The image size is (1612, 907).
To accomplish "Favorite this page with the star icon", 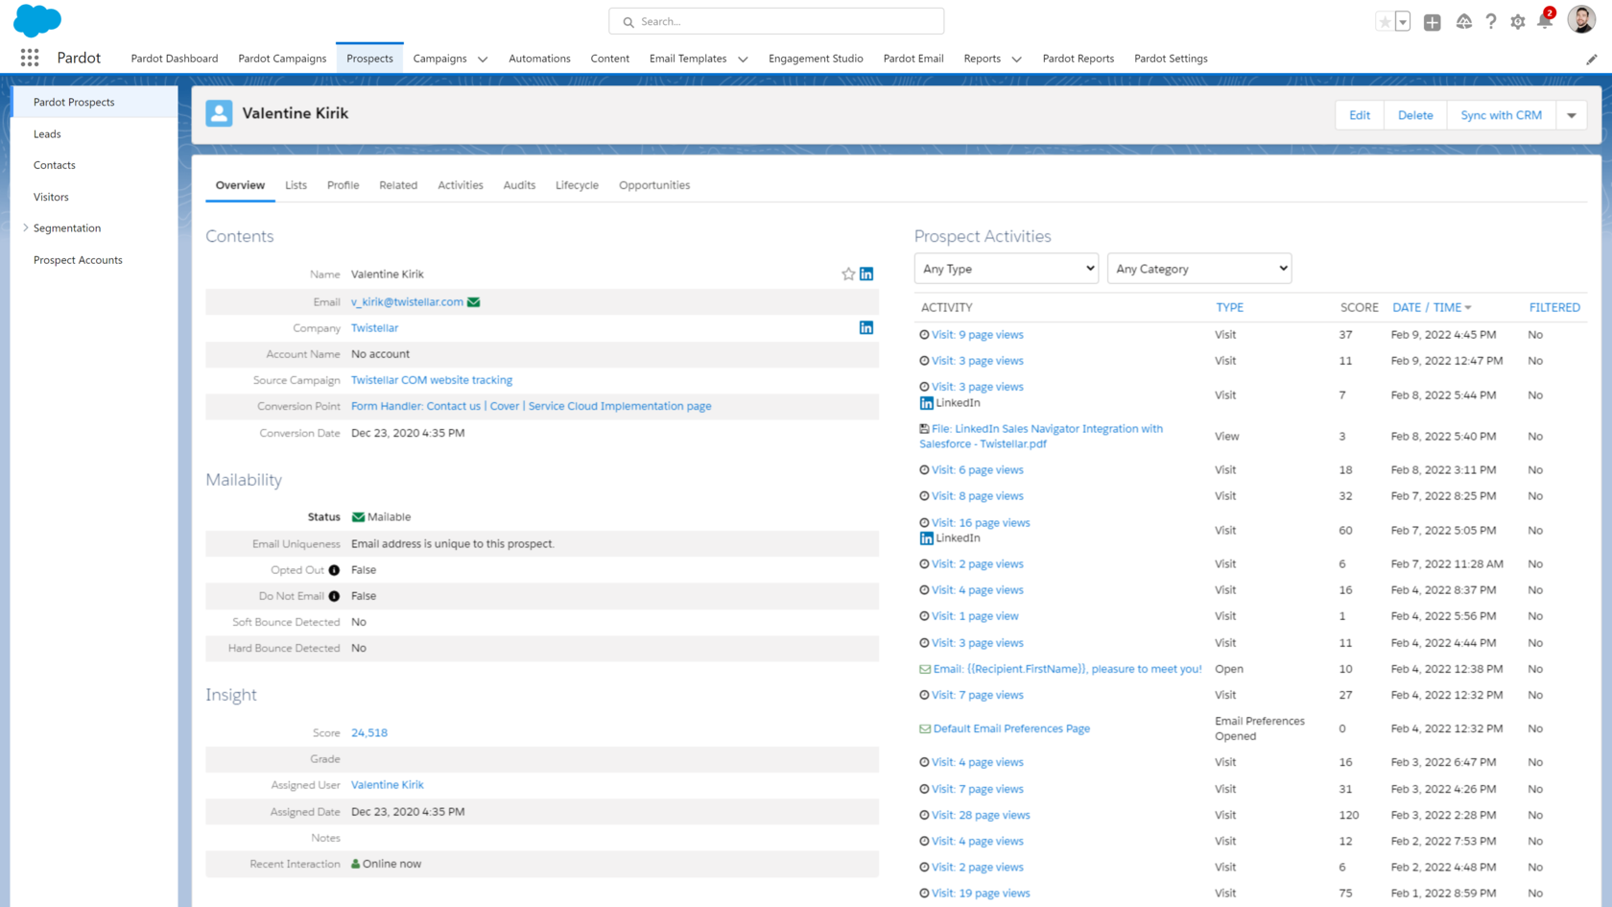I will (1384, 20).
